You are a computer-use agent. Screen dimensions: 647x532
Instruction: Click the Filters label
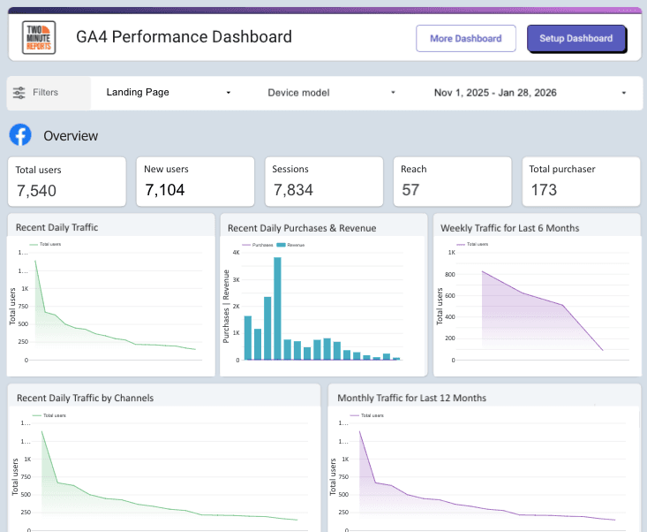[45, 92]
